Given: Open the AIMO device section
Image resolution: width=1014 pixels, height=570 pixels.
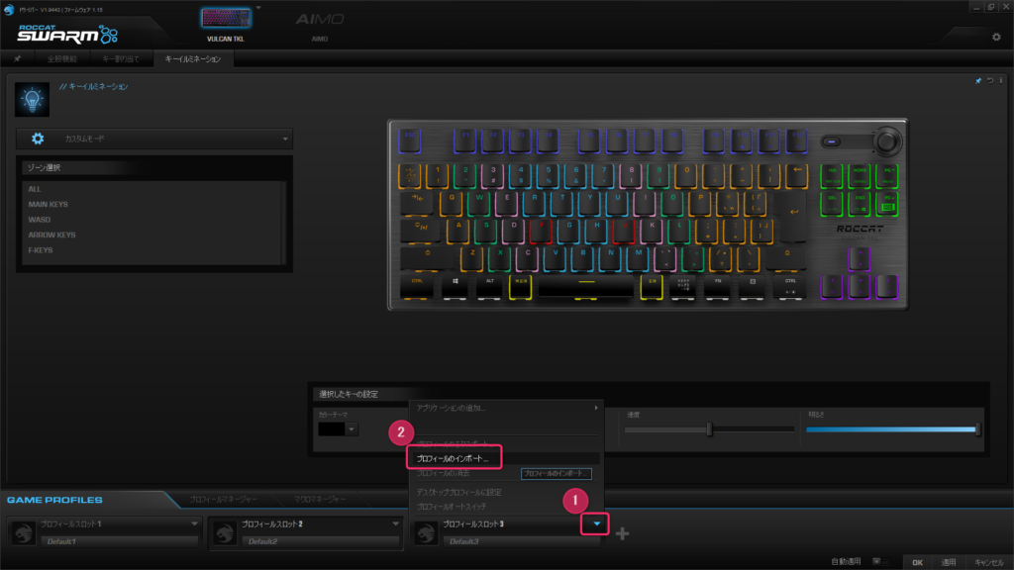Looking at the screenshot, I should tap(320, 25).
